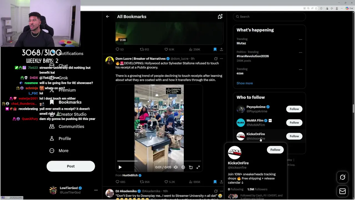This screenshot has height=200, width=355.
Task: Open bookmark folders icon in All Bookmarks header
Action: (x=220, y=17)
